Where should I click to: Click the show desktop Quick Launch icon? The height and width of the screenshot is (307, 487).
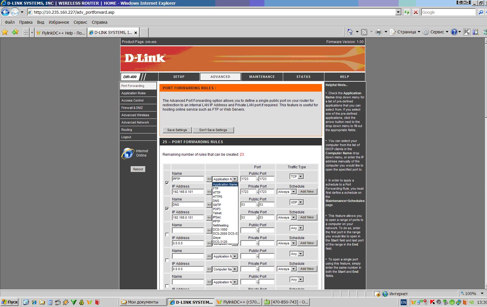click(26, 302)
